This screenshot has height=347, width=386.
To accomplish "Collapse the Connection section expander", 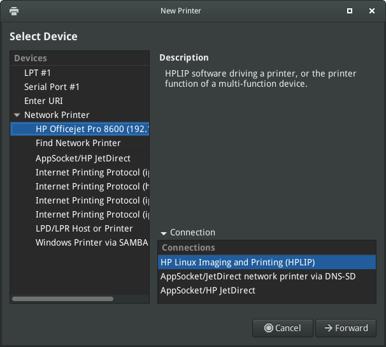I will (x=164, y=233).
